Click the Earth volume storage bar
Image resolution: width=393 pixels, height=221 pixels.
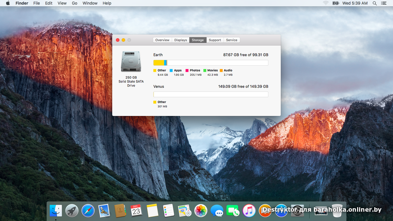(211, 63)
